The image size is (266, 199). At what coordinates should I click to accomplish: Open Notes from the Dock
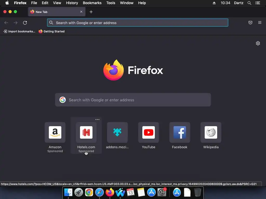(141, 193)
